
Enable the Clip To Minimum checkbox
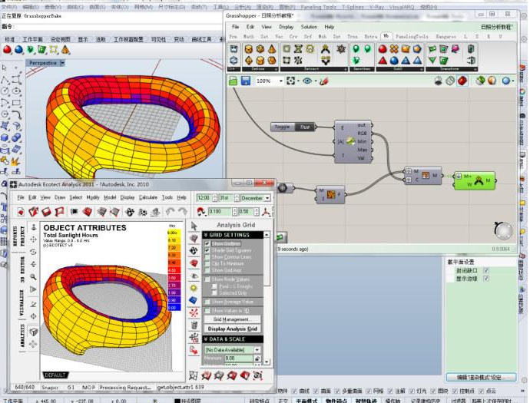pos(207,263)
